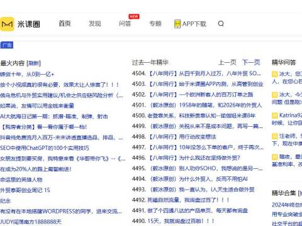Open hot post 俄乌危机与外贸实用建议
Viewport: 302px width, 226px height.
(x=62, y=95)
